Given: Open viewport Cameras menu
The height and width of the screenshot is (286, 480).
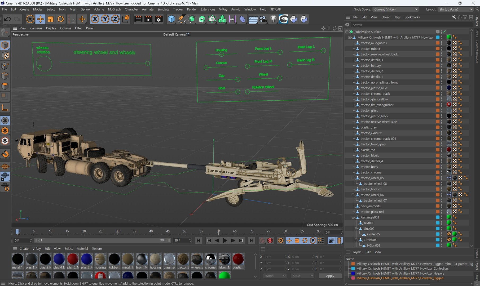Looking at the screenshot, I should coord(36,28).
